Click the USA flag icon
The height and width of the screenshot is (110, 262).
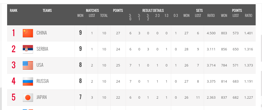28,65
